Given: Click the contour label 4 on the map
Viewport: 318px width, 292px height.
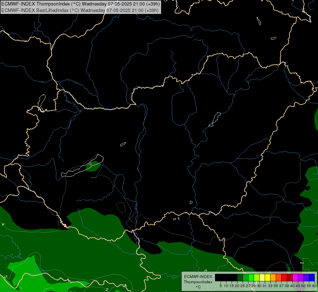Looking at the screenshot, I should [3, 224].
